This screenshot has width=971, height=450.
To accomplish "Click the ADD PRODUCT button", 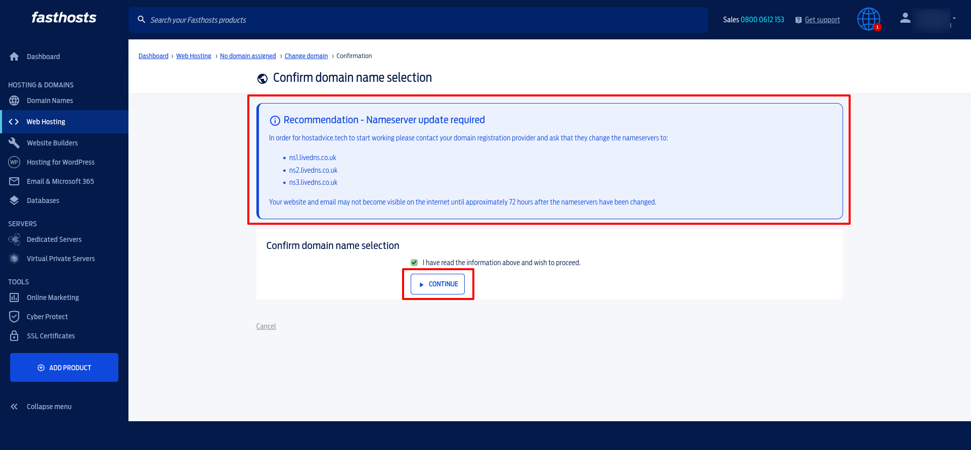I will tap(64, 367).
